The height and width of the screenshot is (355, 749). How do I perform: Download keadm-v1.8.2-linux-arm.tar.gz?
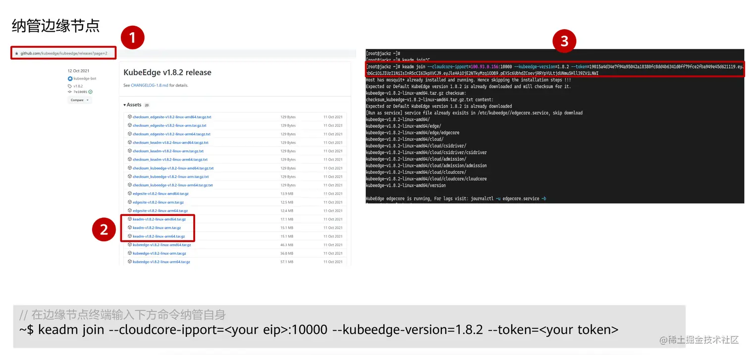pos(157,228)
